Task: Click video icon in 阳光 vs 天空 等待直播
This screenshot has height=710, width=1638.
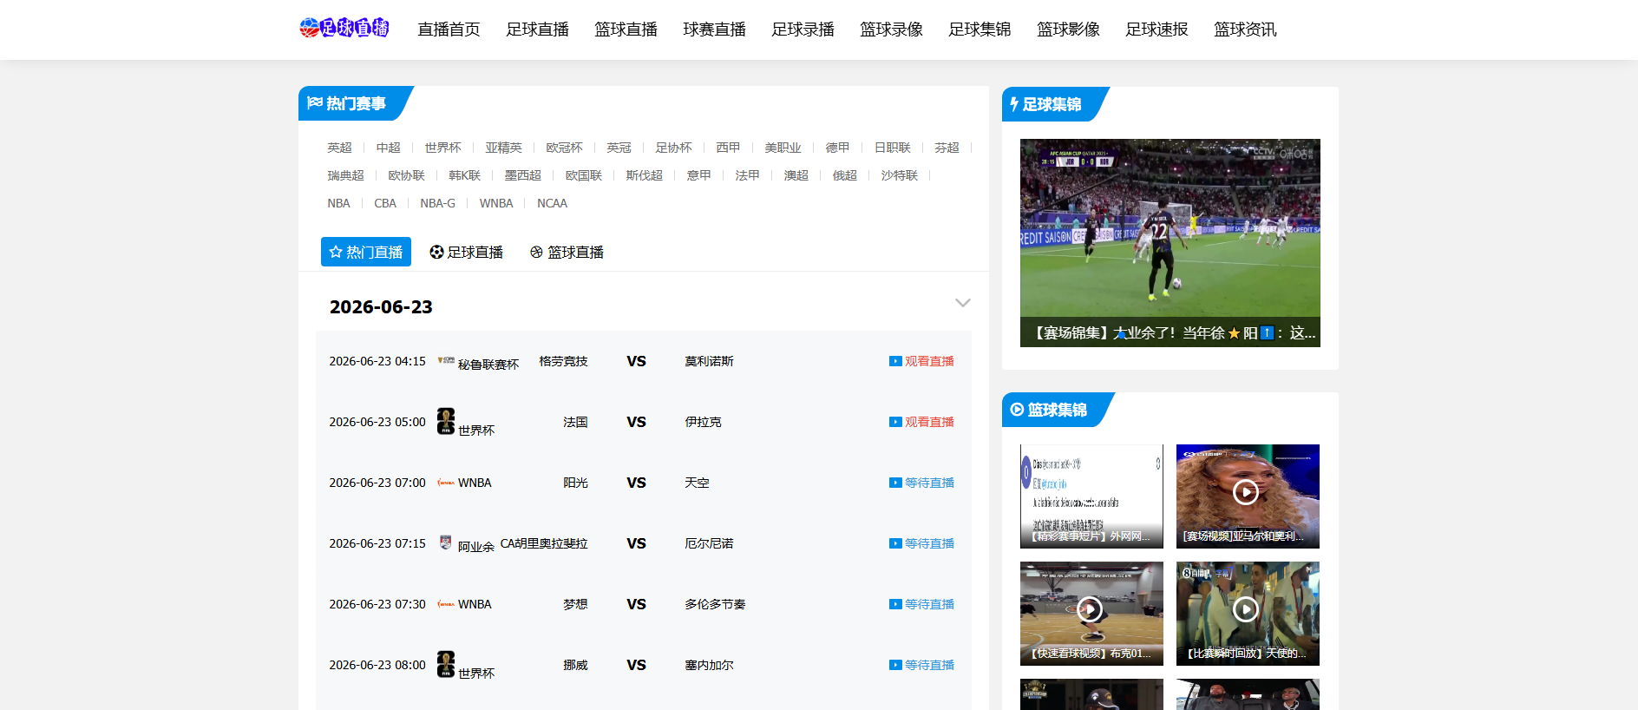Action: pyautogui.click(x=895, y=483)
